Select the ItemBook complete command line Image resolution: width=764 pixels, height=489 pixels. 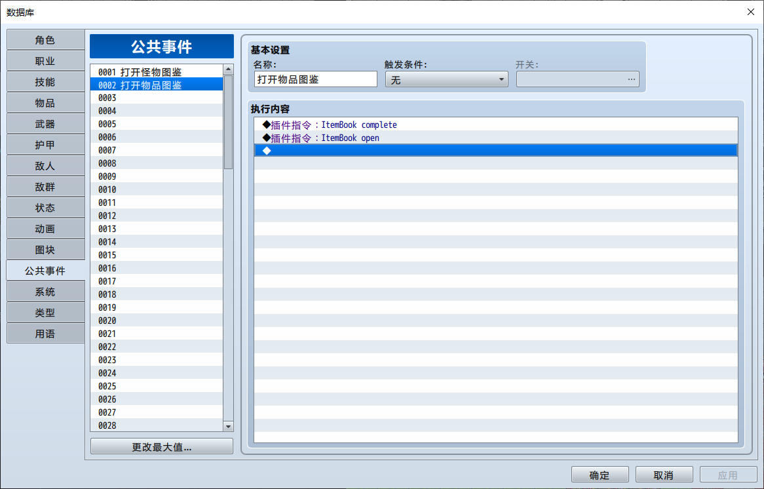tap(496, 125)
